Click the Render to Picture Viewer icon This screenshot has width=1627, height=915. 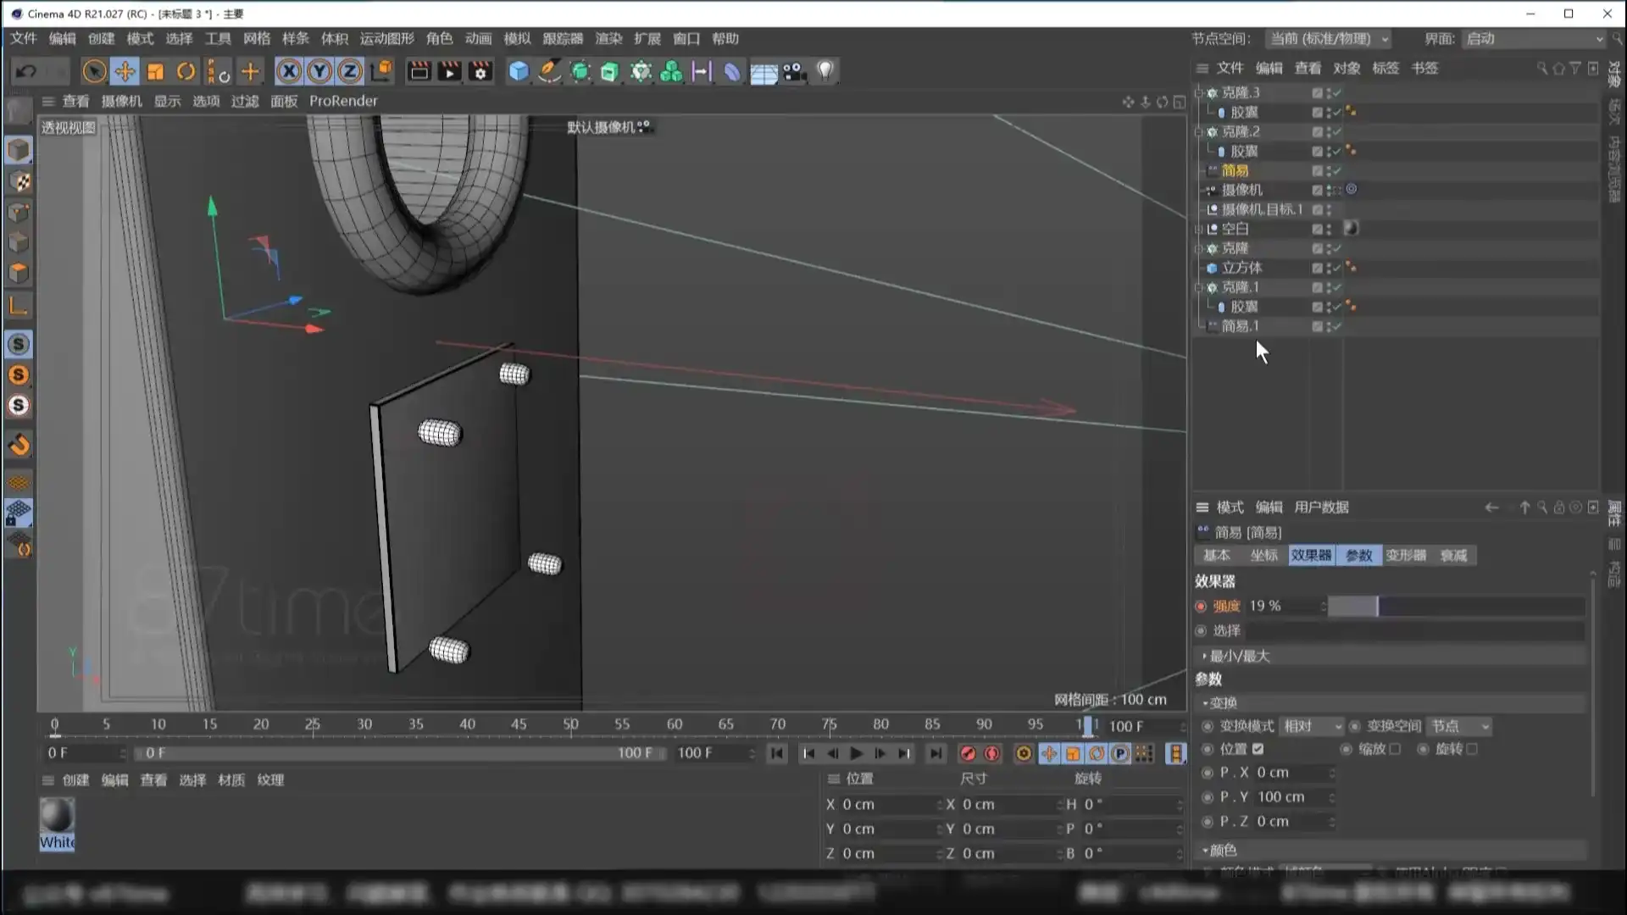tap(449, 71)
